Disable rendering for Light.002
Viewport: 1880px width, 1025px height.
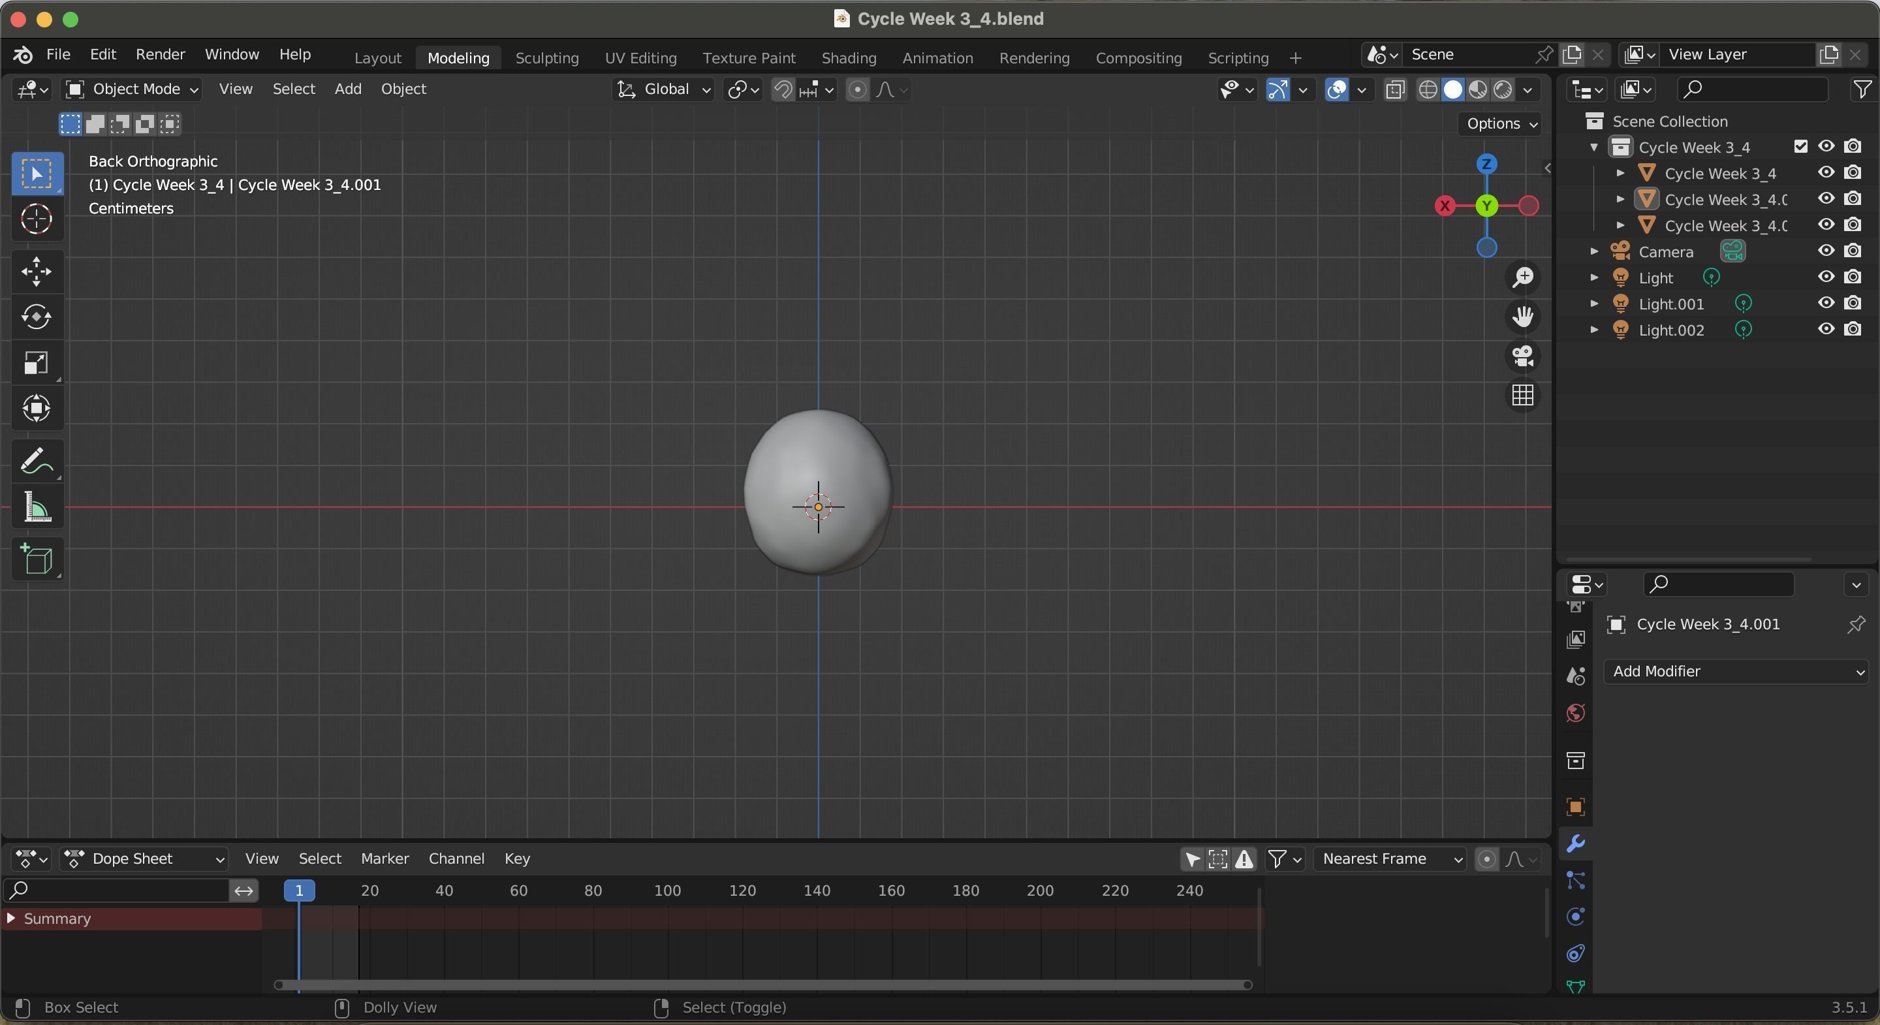[x=1853, y=329]
